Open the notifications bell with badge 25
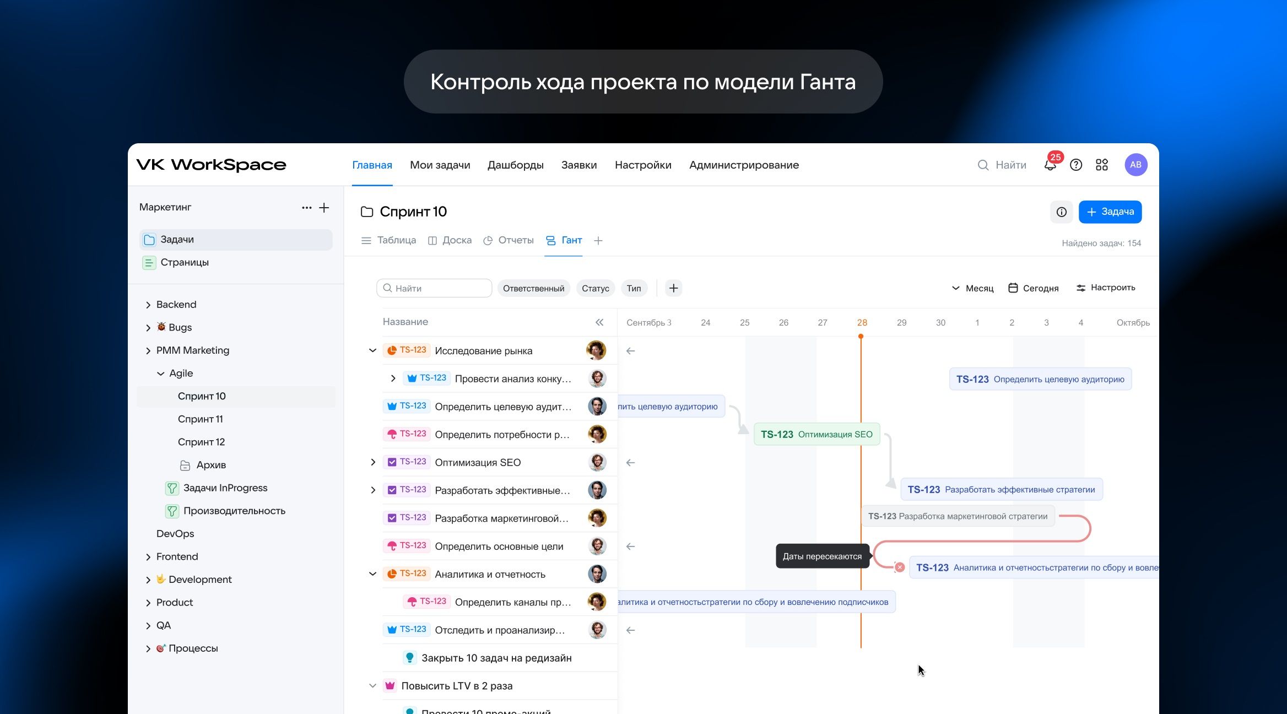 [1050, 164]
